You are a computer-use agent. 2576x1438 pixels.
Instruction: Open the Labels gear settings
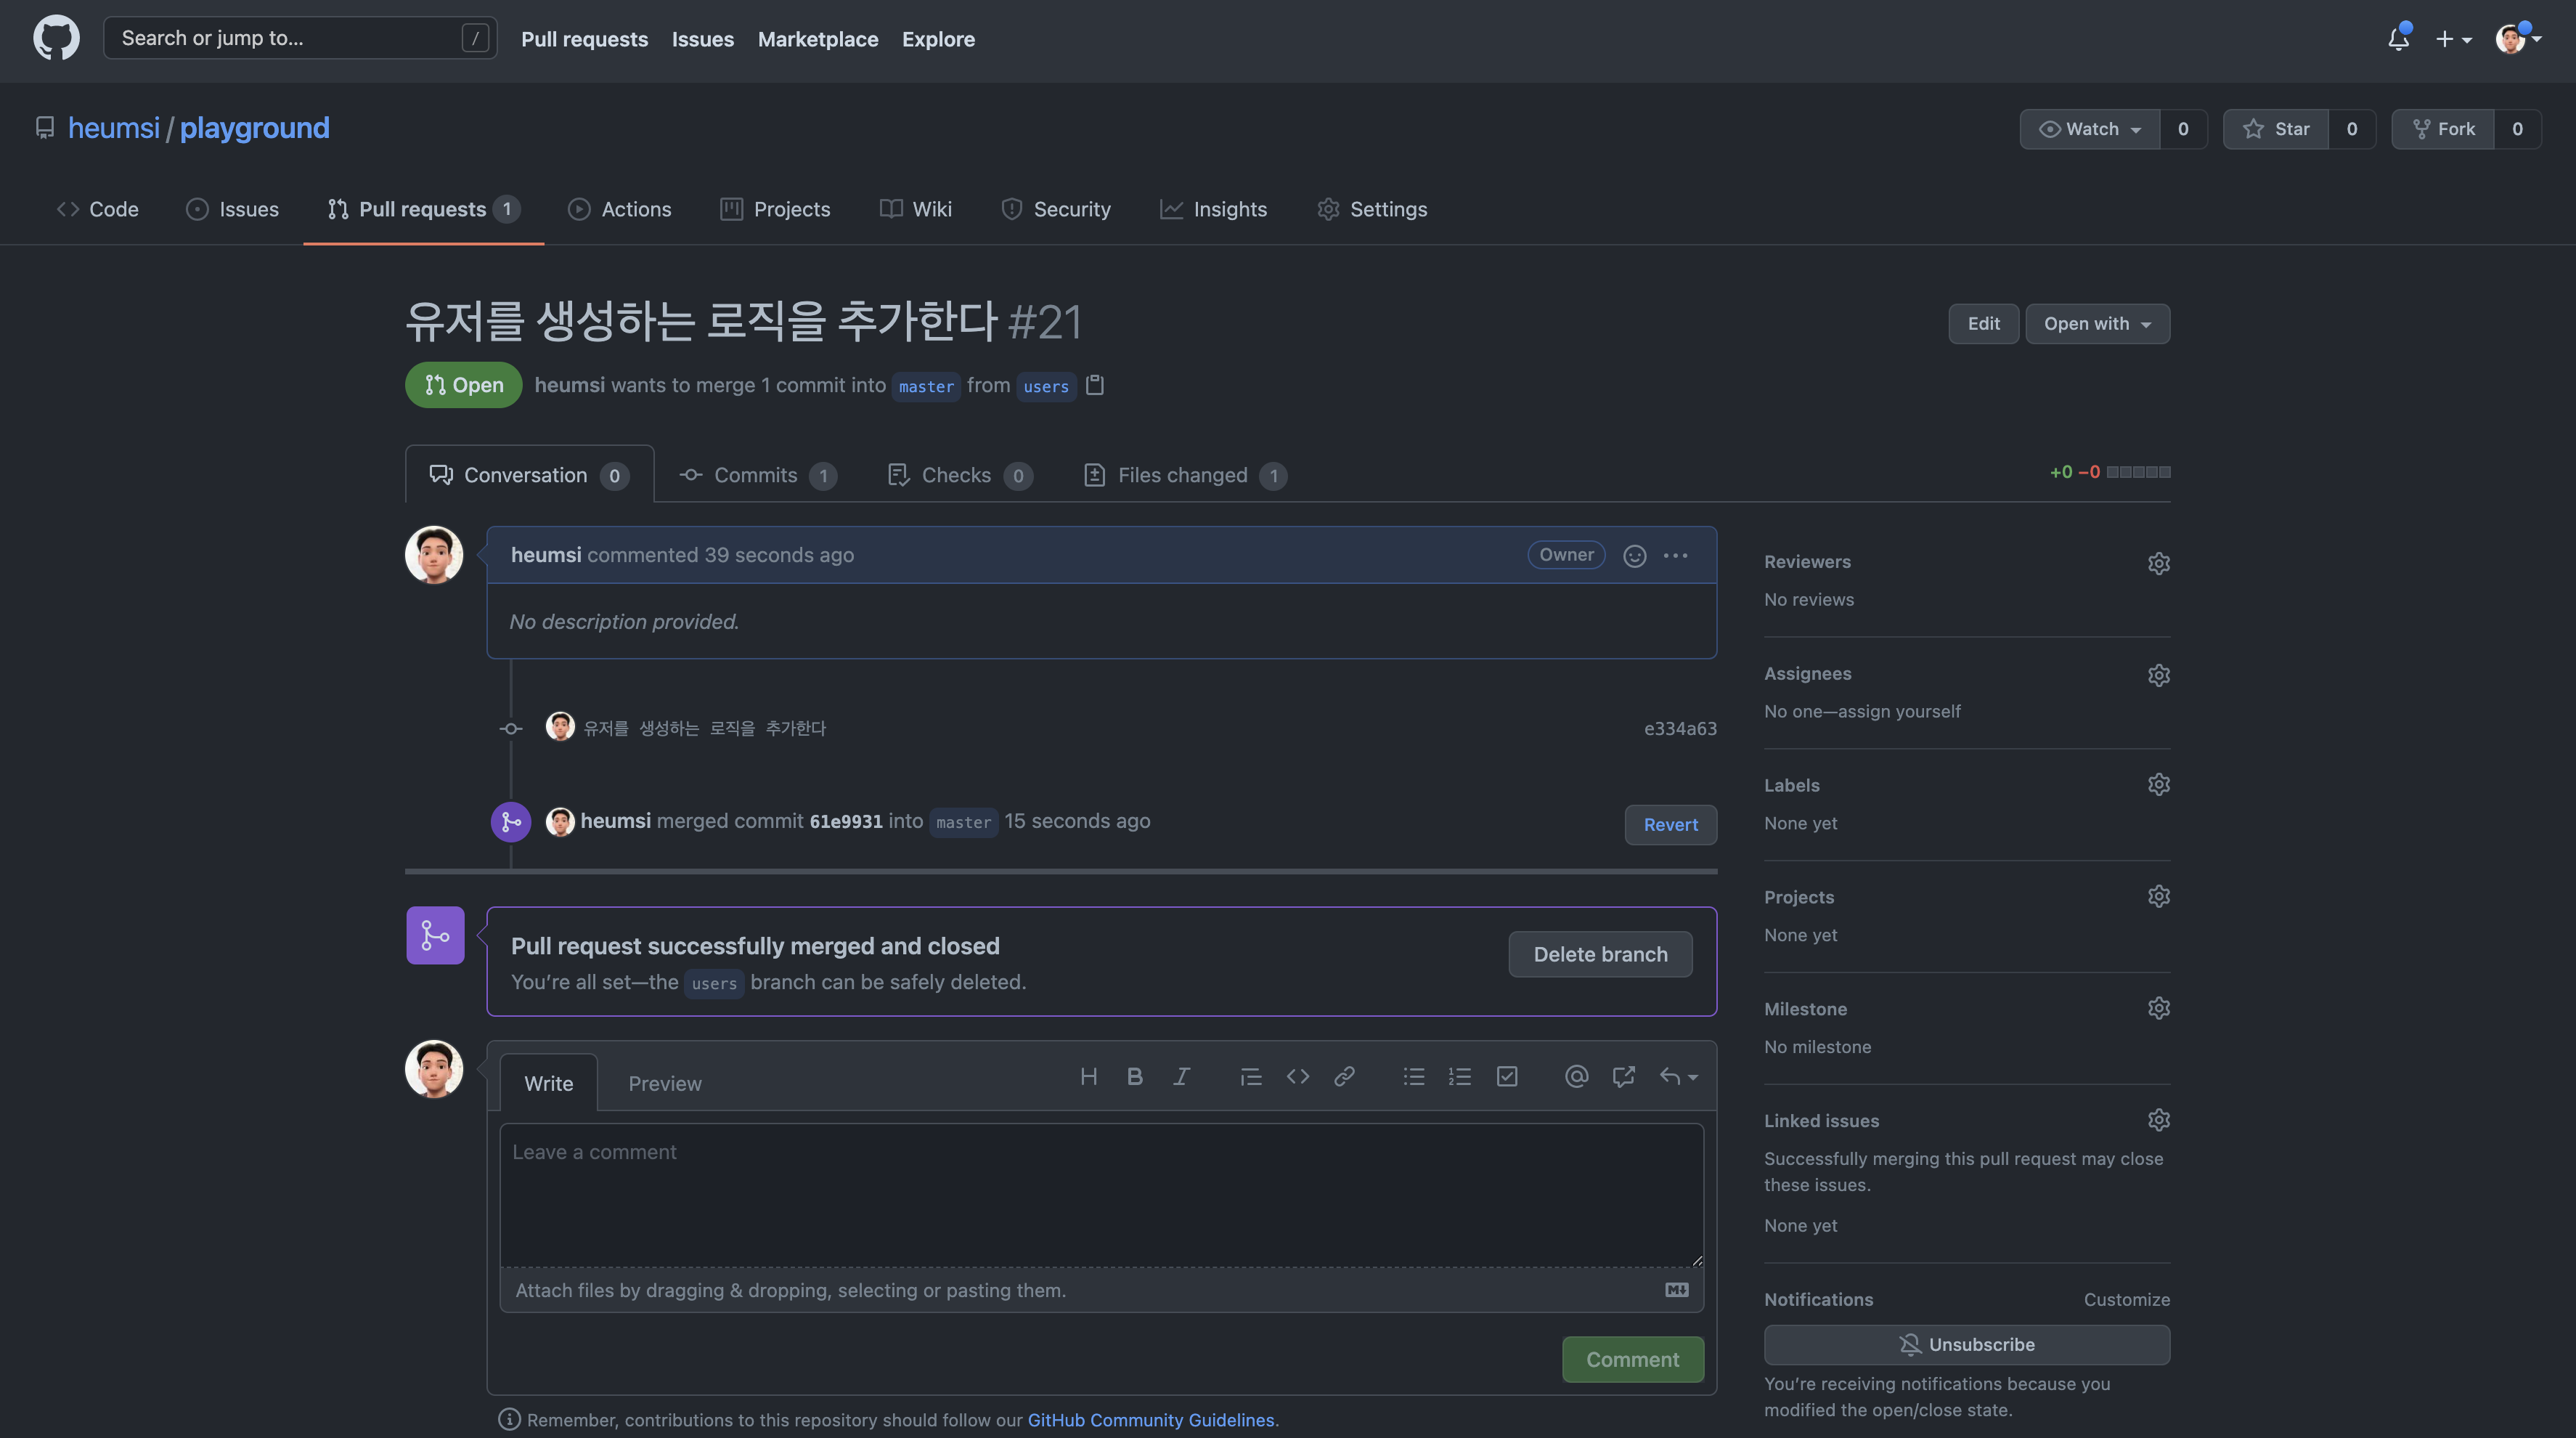point(2158,785)
